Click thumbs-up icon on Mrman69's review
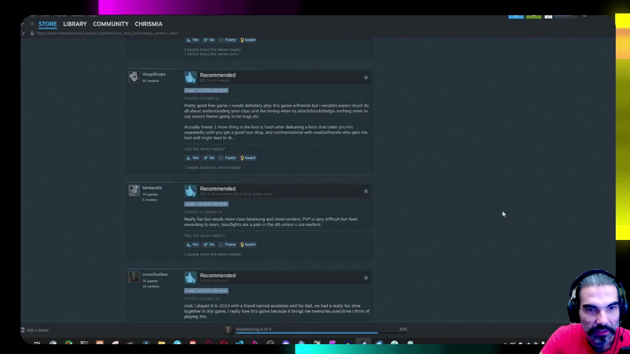Viewport: 630px width, 354px height. tap(190, 191)
